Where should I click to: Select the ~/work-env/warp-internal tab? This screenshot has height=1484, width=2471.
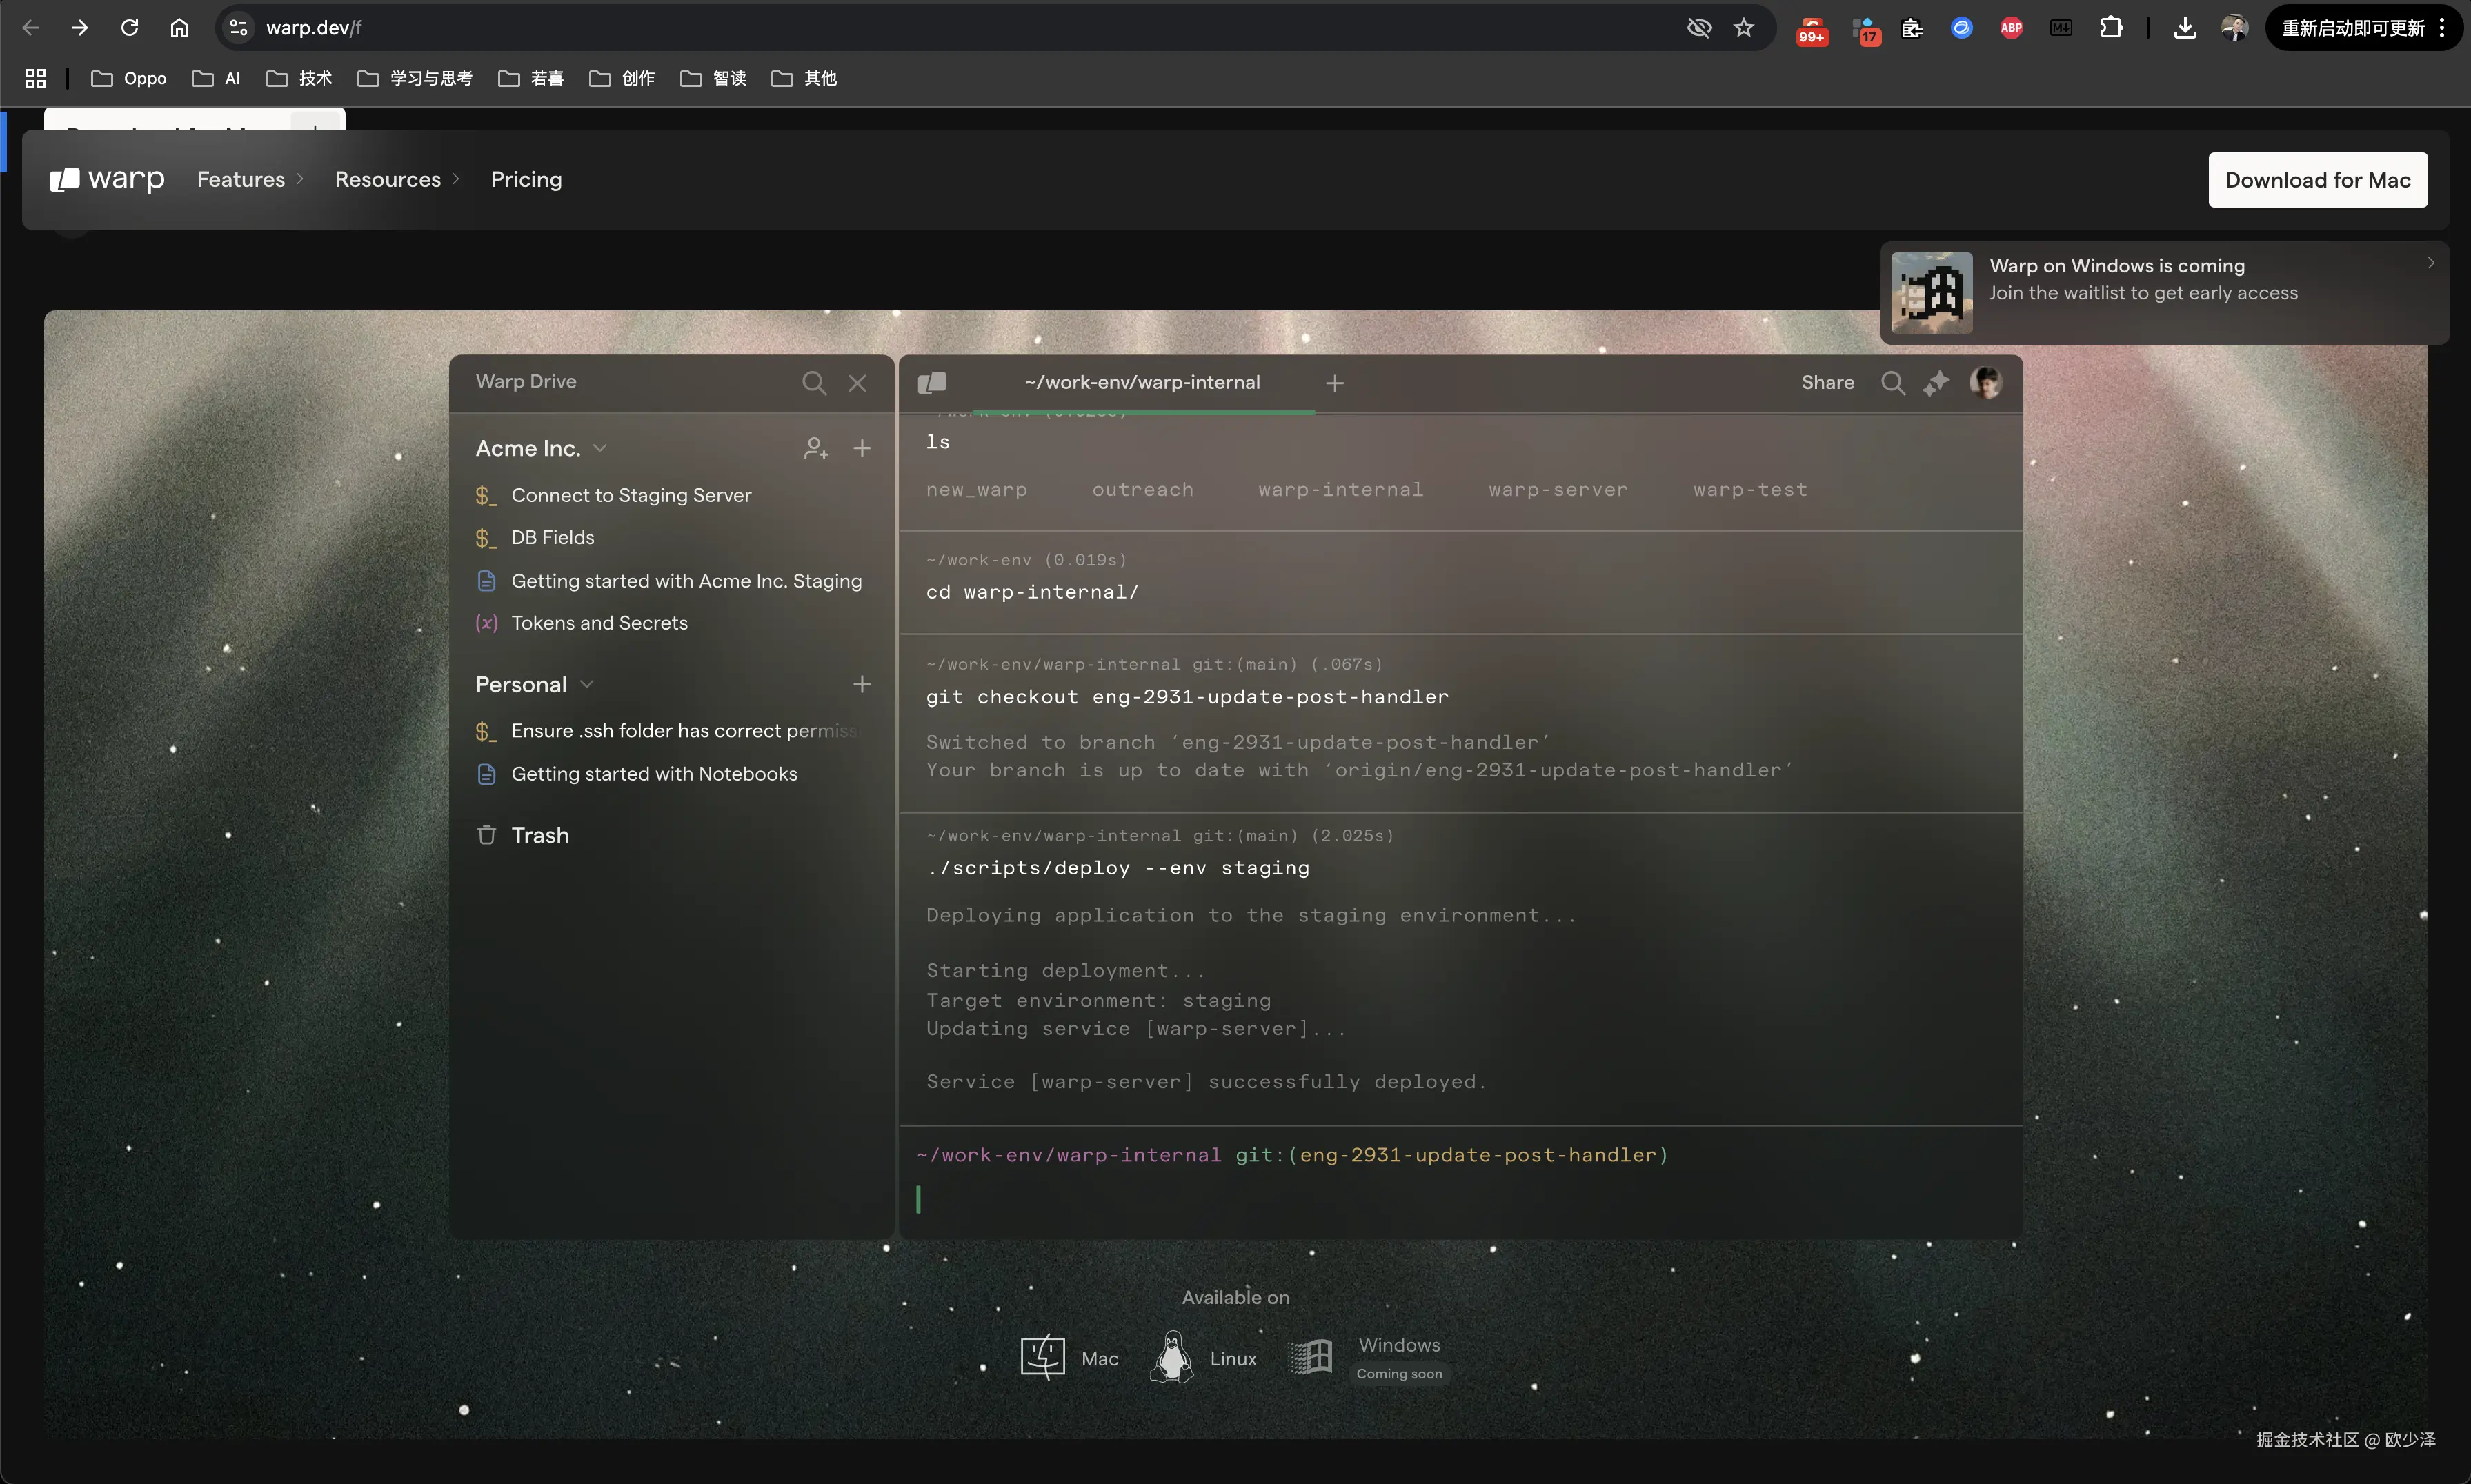1142,383
